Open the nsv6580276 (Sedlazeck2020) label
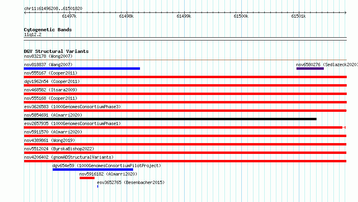 [x=327, y=65]
